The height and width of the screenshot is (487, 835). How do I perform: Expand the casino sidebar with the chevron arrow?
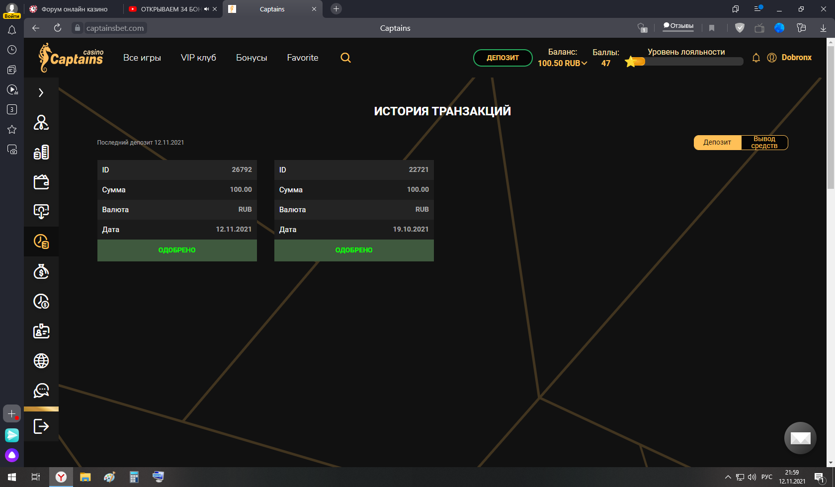pyautogui.click(x=41, y=92)
